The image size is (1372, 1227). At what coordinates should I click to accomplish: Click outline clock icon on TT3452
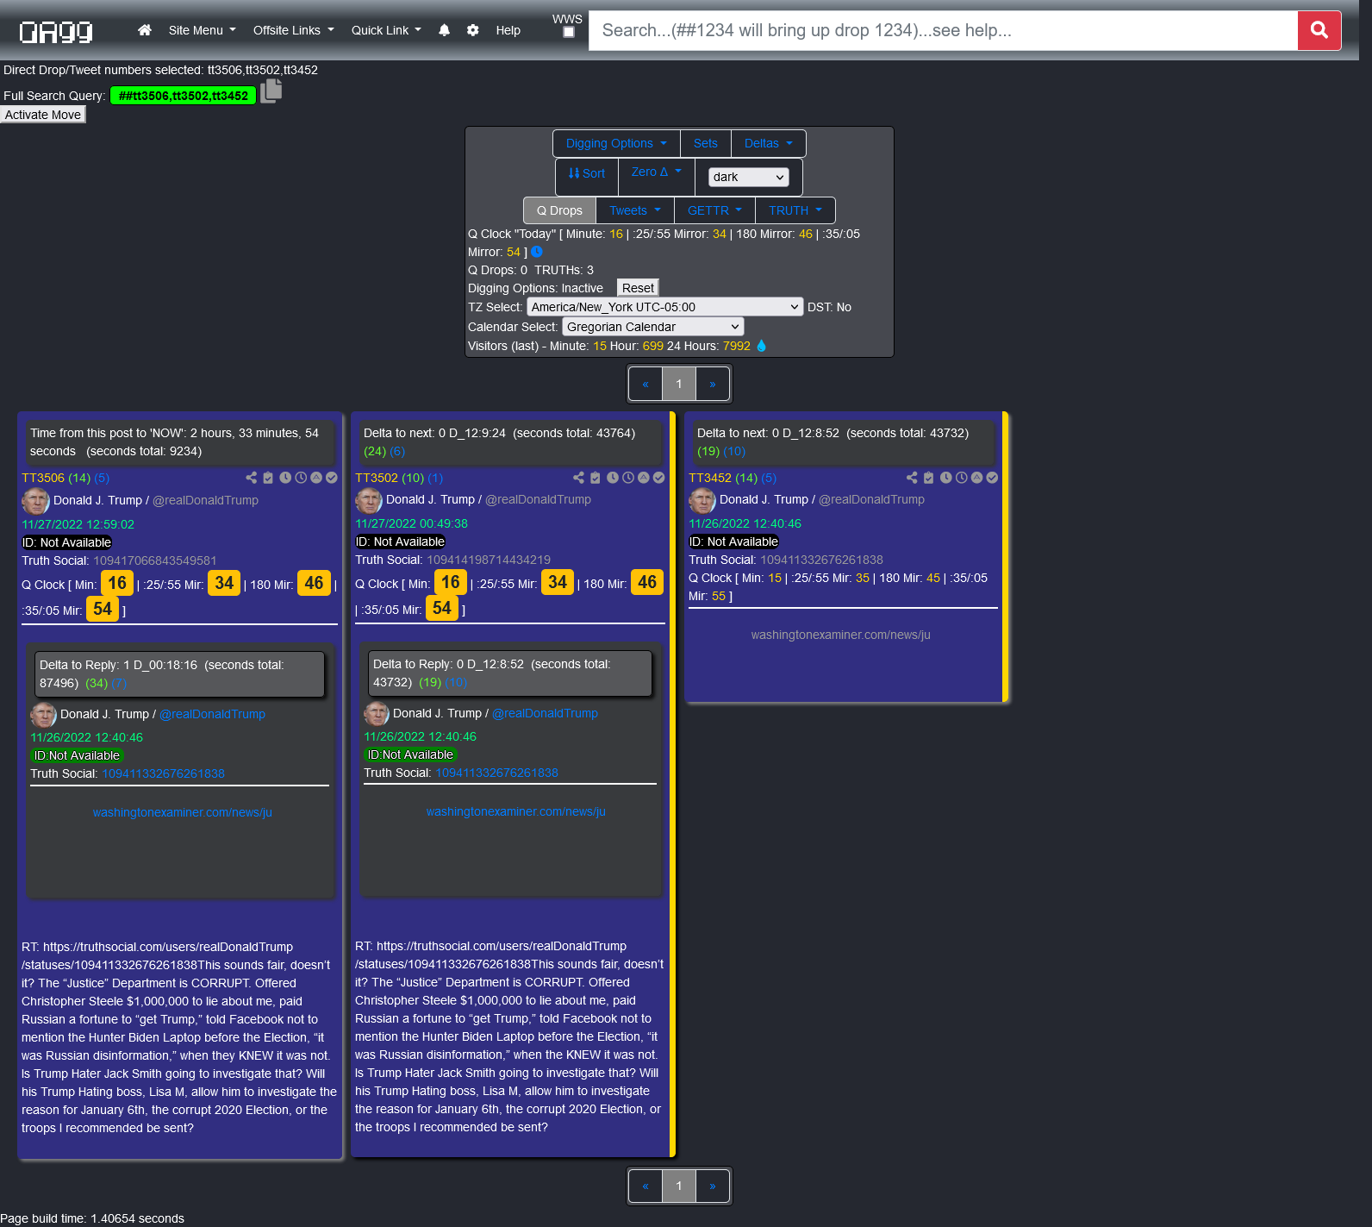(x=962, y=478)
